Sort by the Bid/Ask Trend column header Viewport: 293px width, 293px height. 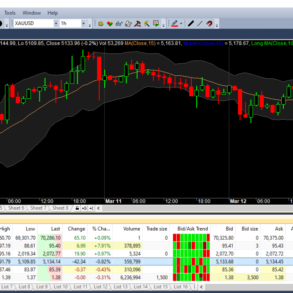[190, 229]
